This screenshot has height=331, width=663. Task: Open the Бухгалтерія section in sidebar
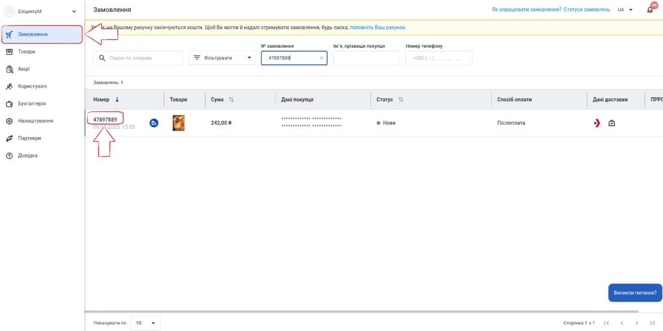coord(32,103)
